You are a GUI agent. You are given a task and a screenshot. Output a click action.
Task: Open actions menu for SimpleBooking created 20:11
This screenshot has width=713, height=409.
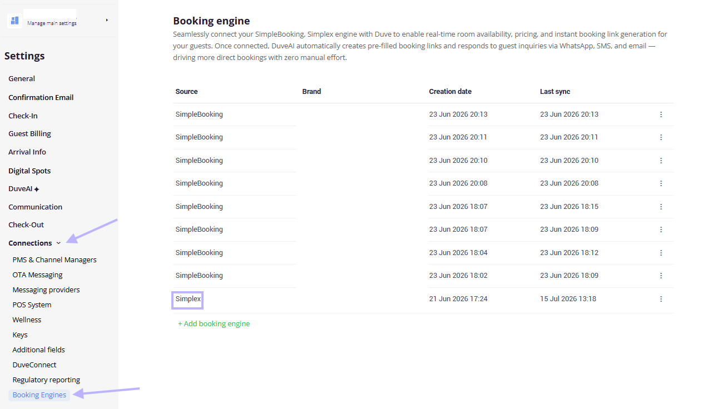coord(661,137)
